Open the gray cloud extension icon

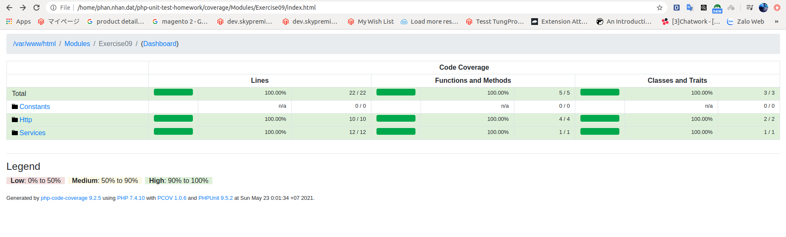click(x=731, y=8)
